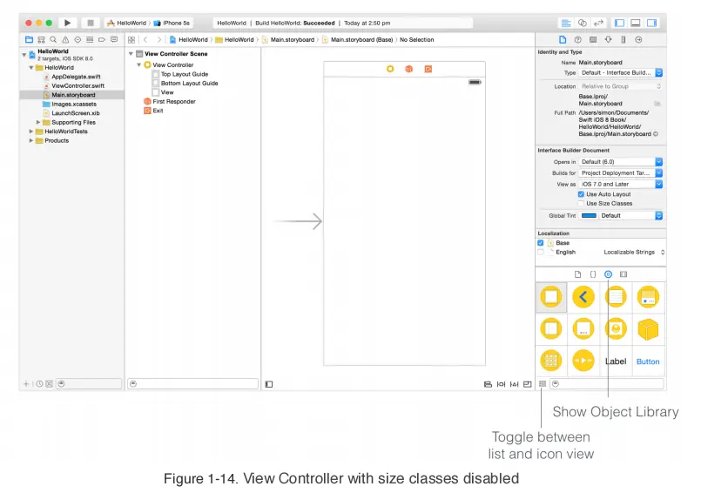Select the Collection View Controller grid object
Screen dimensions: 701x493
550,361
